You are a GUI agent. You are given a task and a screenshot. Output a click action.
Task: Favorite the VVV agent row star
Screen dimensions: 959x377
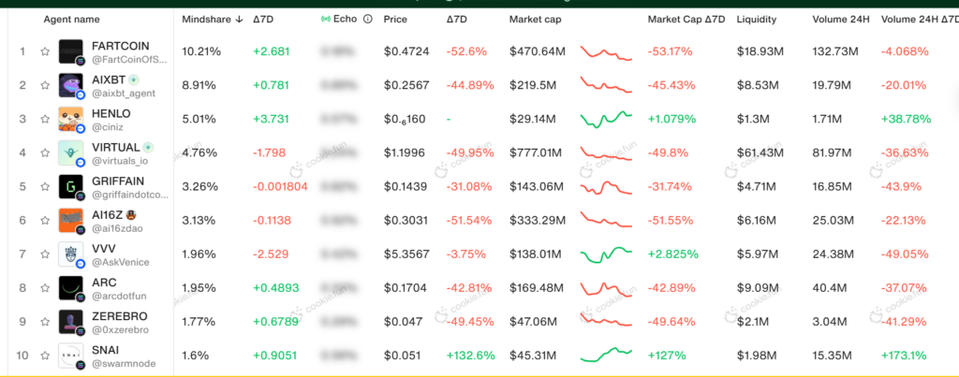point(44,254)
